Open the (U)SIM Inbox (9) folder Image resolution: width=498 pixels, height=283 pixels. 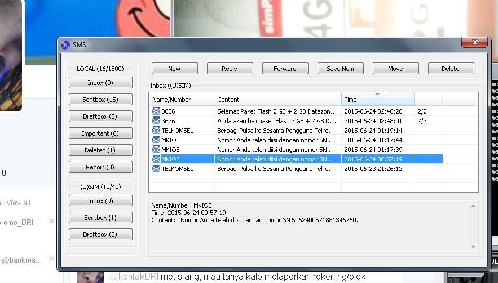(x=100, y=201)
